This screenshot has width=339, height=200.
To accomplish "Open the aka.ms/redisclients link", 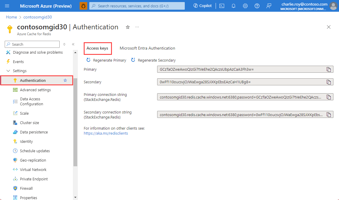I will tap(106, 133).
